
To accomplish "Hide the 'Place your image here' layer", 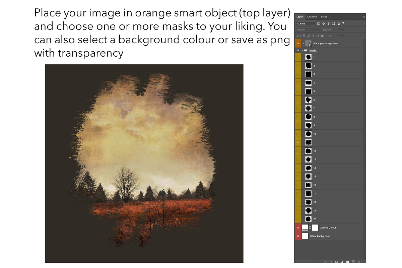I will coord(298,43).
